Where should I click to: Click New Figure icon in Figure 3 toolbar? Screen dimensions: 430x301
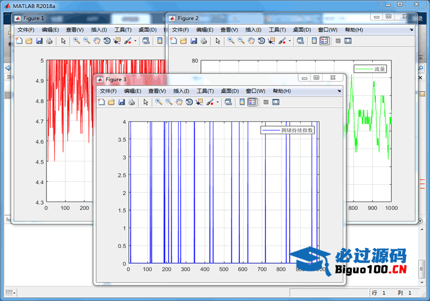[102, 102]
